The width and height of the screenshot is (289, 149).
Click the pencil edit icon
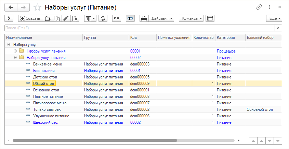pyautogui.click(x=66, y=18)
